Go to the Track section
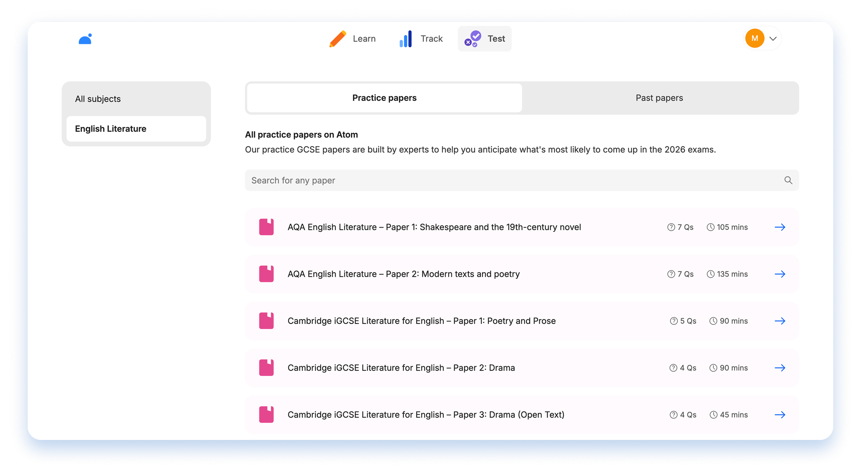Image resolution: width=861 pixels, height=474 pixels. [421, 39]
